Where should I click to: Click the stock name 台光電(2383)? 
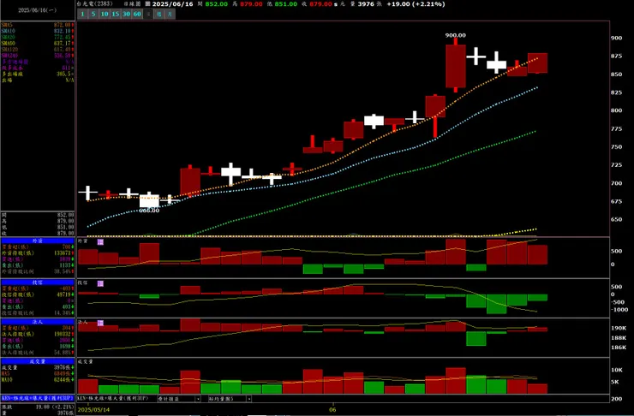tap(94, 4)
